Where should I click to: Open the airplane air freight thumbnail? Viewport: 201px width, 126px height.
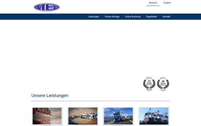click(83, 116)
